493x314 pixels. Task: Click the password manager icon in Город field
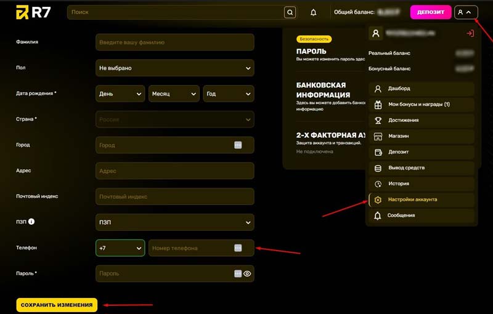pos(238,145)
